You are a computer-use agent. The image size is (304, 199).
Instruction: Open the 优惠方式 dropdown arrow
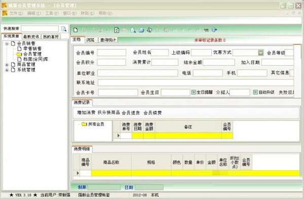tap(261, 53)
